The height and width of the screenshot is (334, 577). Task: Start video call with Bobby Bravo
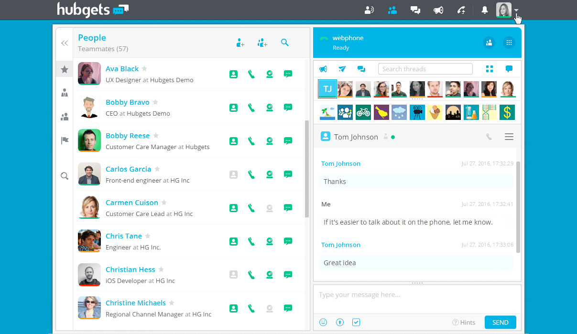tap(270, 108)
